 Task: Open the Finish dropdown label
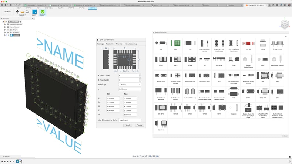click(x=43, y=15)
